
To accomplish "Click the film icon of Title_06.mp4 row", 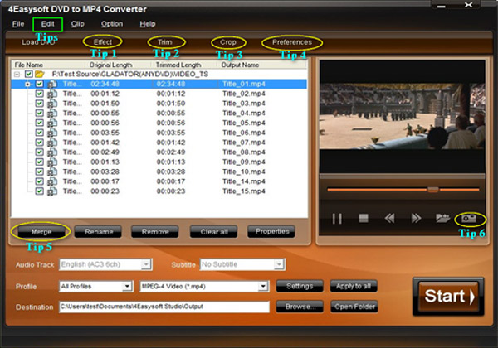I will tap(52, 133).
